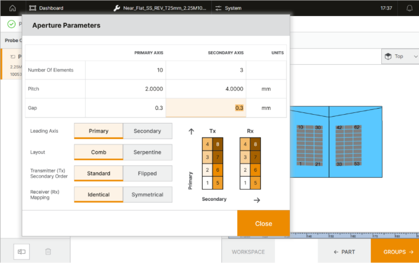419x263 pixels.
Task: Click the trash delete icon
Action: (48, 251)
